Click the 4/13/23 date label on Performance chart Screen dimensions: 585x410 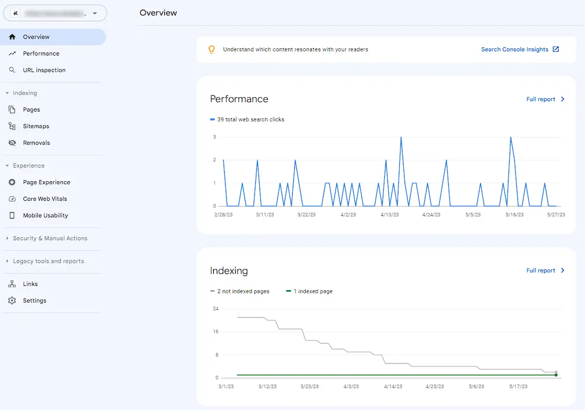[389, 215]
